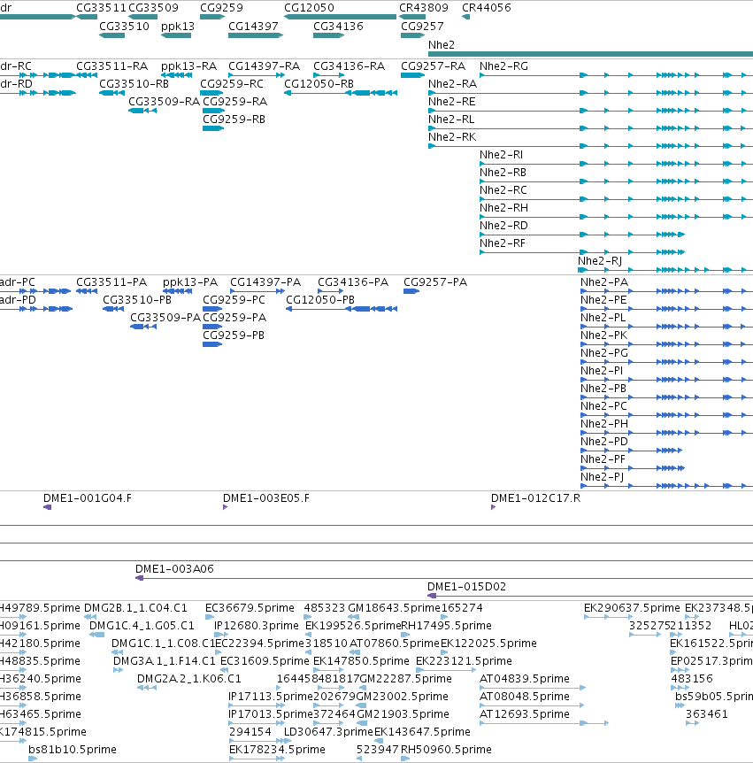753x763 pixels.
Task: Click the IP12680.3prime EST label
Action: (257, 625)
